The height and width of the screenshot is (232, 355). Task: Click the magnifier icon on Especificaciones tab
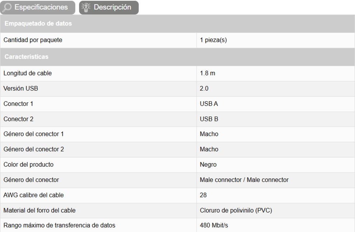(x=7, y=7)
